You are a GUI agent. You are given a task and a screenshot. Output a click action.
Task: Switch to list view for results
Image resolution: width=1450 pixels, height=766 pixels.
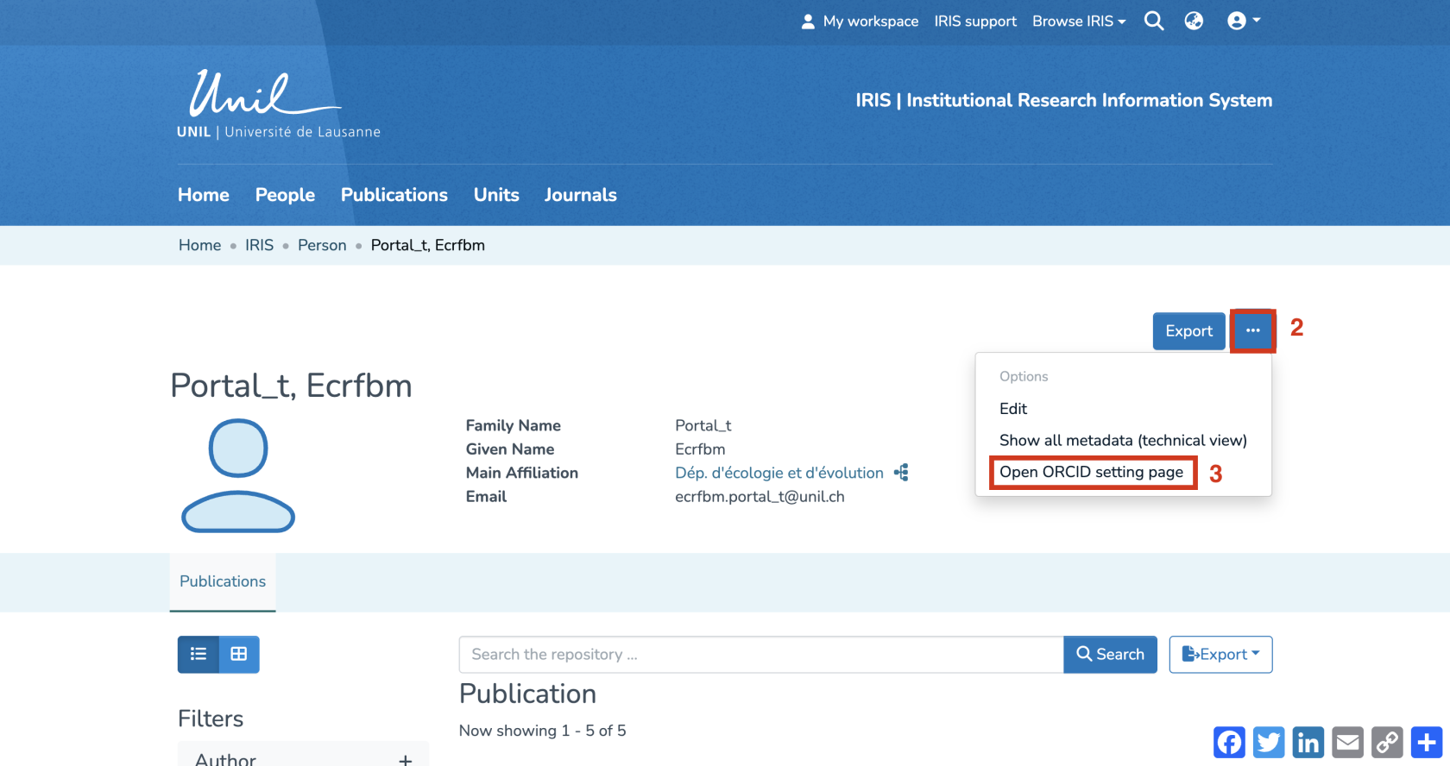coord(199,654)
